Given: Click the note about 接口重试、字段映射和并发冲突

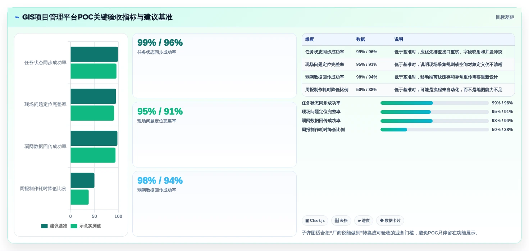Looking at the screenshot, I should pos(448,52).
